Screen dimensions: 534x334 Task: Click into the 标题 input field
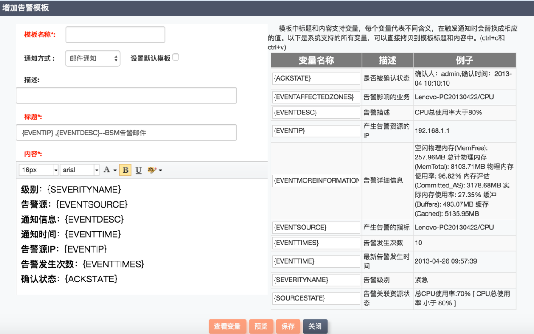click(126, 133)
